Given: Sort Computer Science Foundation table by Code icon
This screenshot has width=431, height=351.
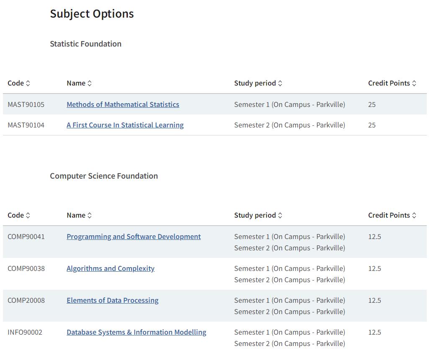Looking at the screenshot, I should pyautogui.click(x=28, y=215).
